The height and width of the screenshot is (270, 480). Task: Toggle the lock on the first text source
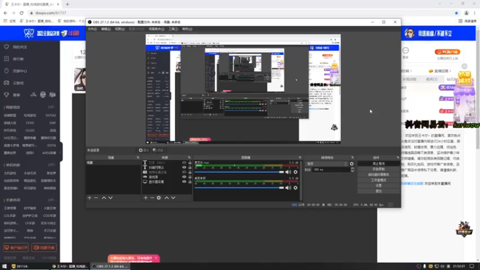190,163
